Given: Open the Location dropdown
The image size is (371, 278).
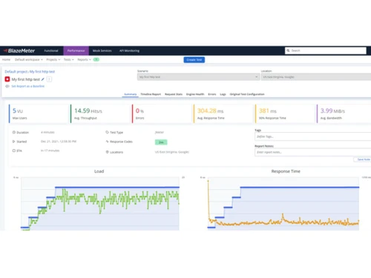Looking at the screenshot, I should (x=316, y=77).
